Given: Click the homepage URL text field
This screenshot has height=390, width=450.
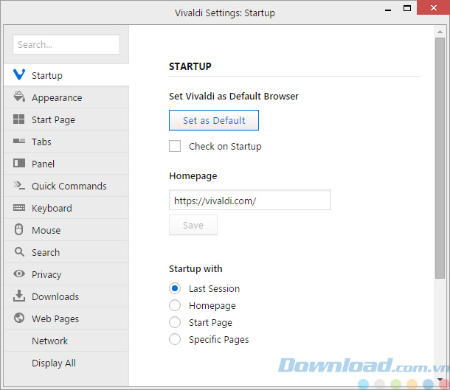Looking at the screenshot, I should point(249,200).
